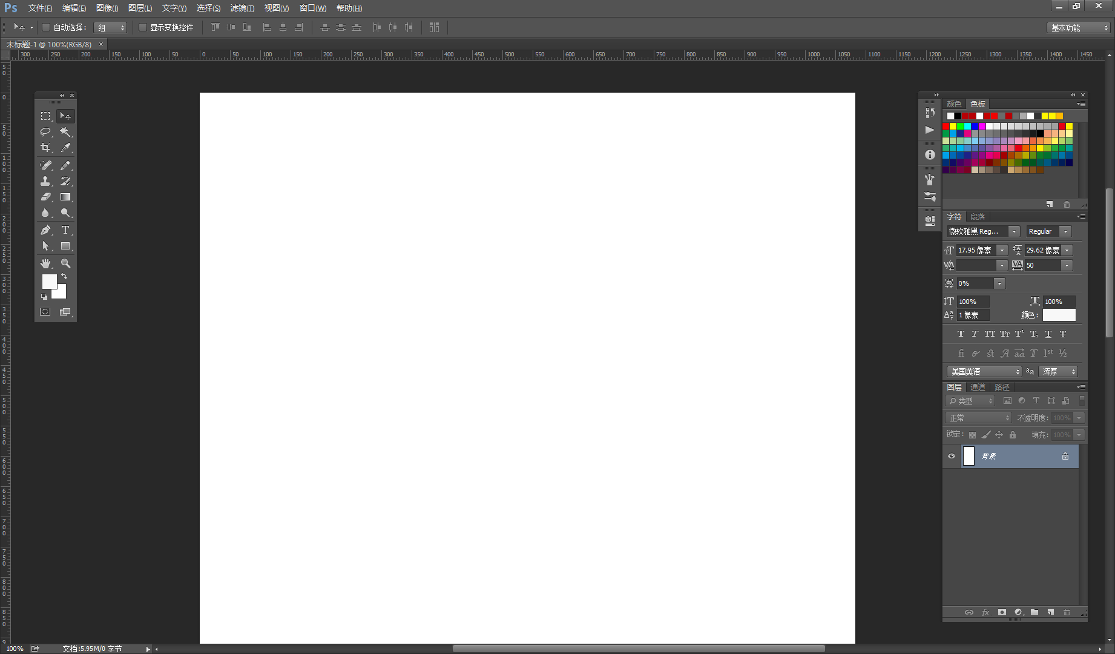Select the Pen tool
Image resolution: width=1115 pixels, height=654 pixels.
[45, 230]
